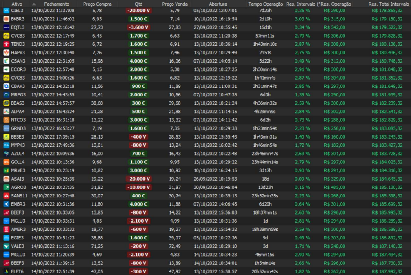Click green 900 C badge in CBAV3 row

click(138, 86)
